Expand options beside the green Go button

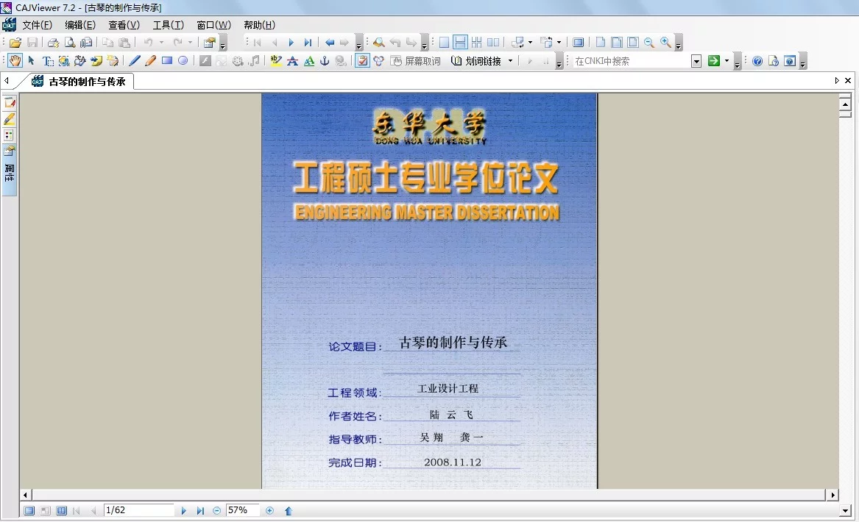pos(727,61)
